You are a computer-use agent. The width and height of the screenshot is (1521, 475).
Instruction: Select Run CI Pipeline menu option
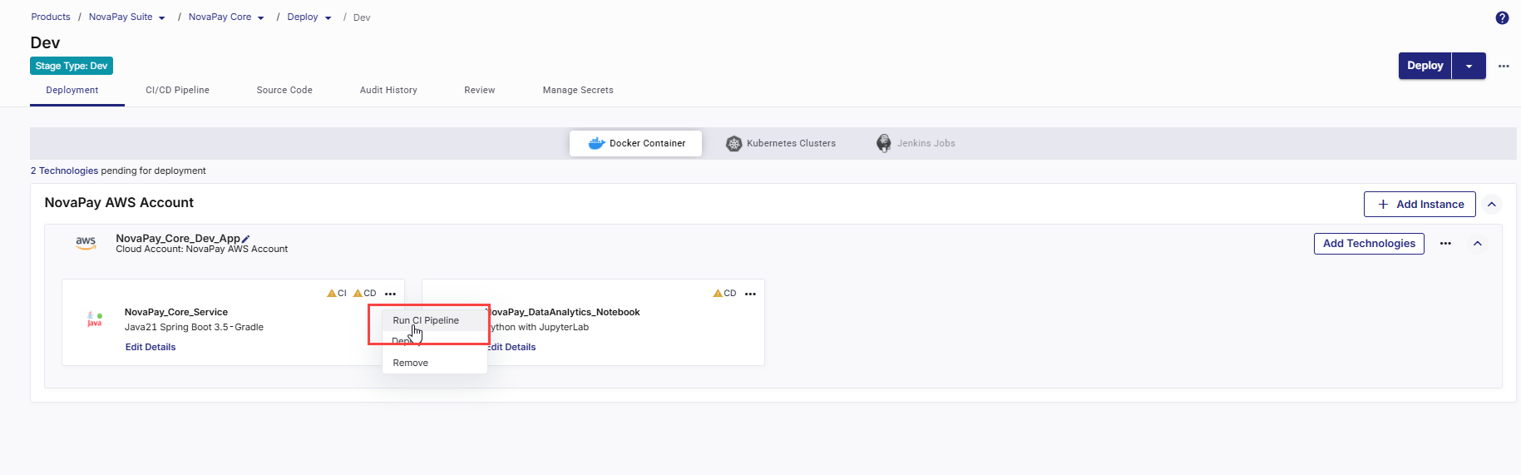pyautogui.click(x=426, y=320)
